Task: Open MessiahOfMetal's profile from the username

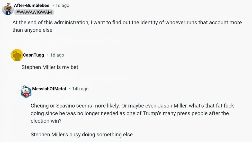Action: tap(49, 89)
